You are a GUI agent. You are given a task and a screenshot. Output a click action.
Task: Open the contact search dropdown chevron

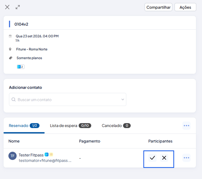tap(123, 99)
